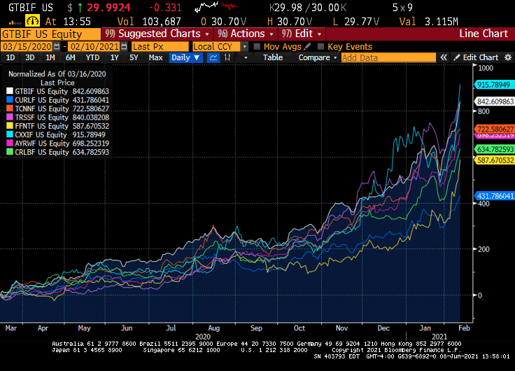The image size is (515, 371).
Task: Click the small intraday sparkline chart
Action: [x=216, y=6]
